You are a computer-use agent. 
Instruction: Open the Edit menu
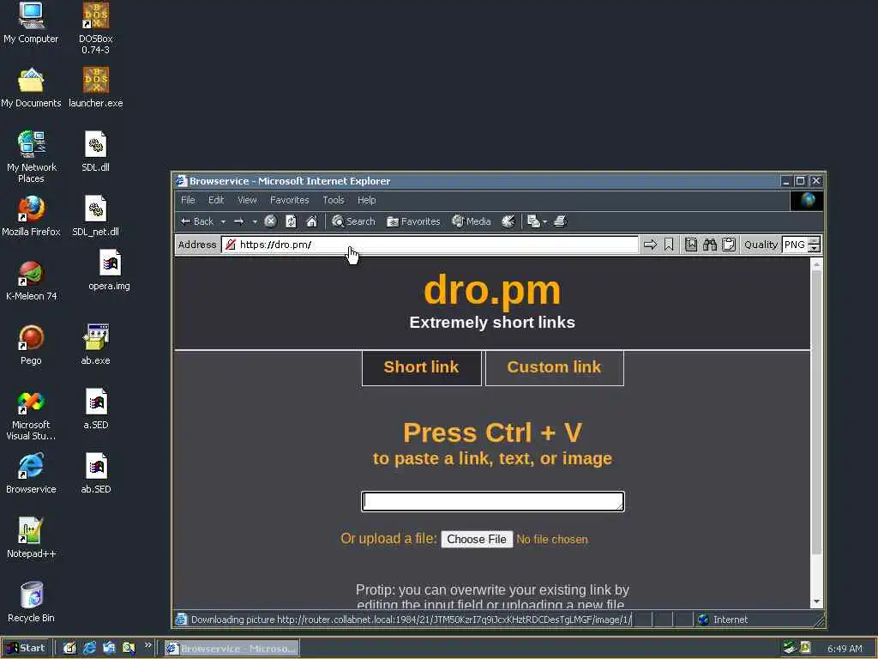click(216, 200)
